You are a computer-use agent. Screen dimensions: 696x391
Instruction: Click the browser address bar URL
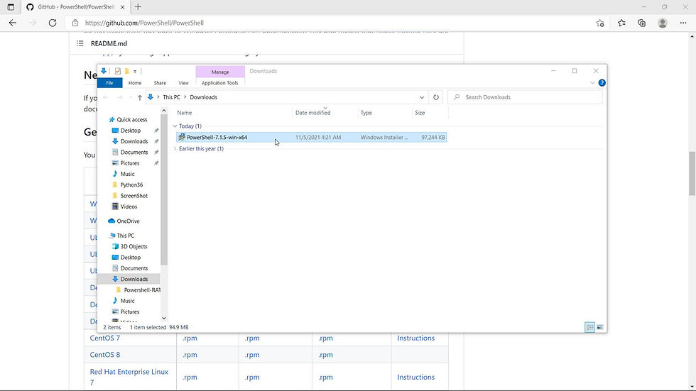click(x=143, y=23)
